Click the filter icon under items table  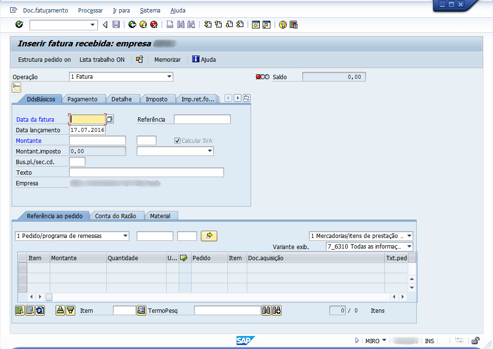[x=70, y=311]
